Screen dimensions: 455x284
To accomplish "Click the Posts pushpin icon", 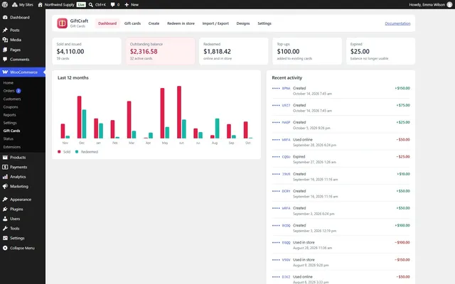I will click(x=5, y=30).
